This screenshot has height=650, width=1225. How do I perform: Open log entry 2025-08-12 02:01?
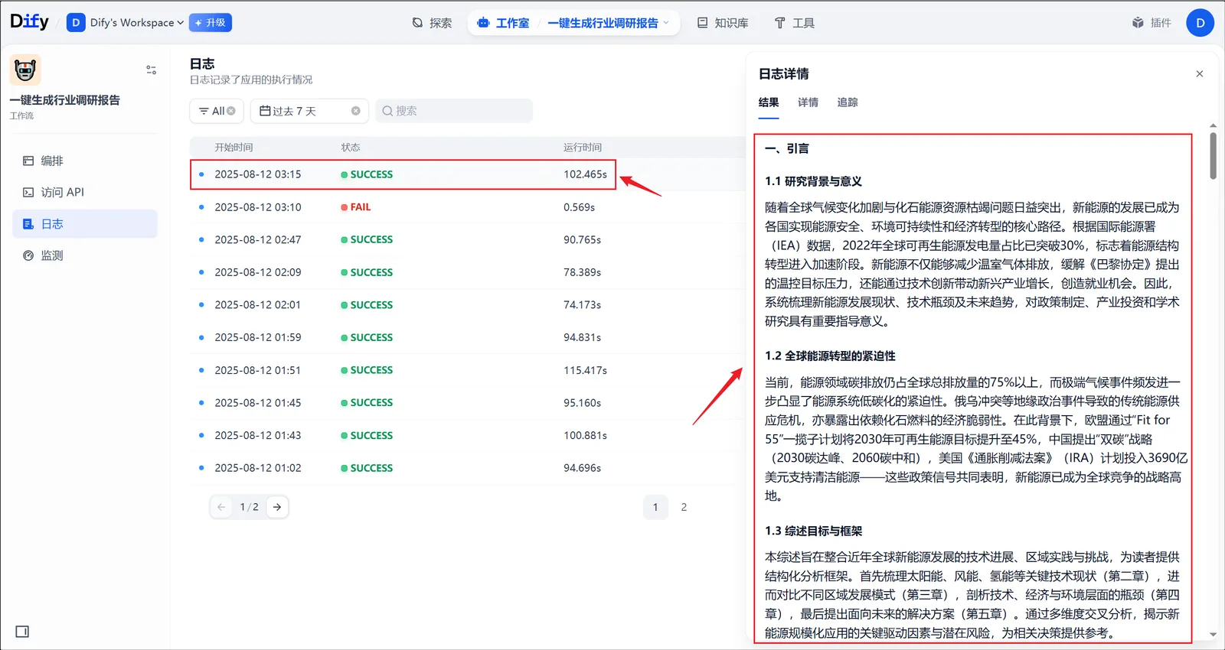[468, 305]
